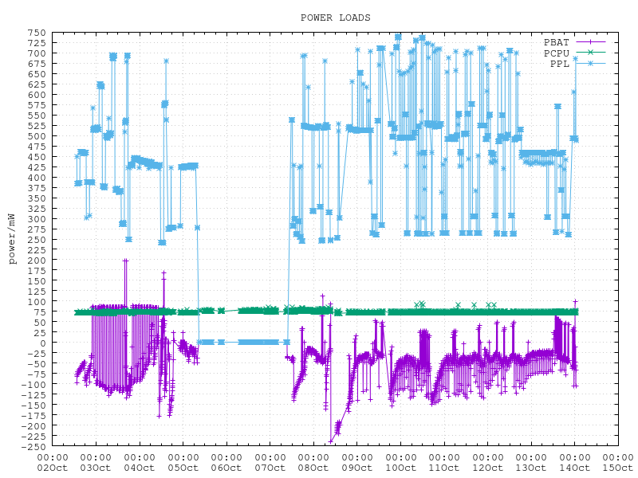
Task: Click the -250 tick on the y-axis
Action: 33,447
